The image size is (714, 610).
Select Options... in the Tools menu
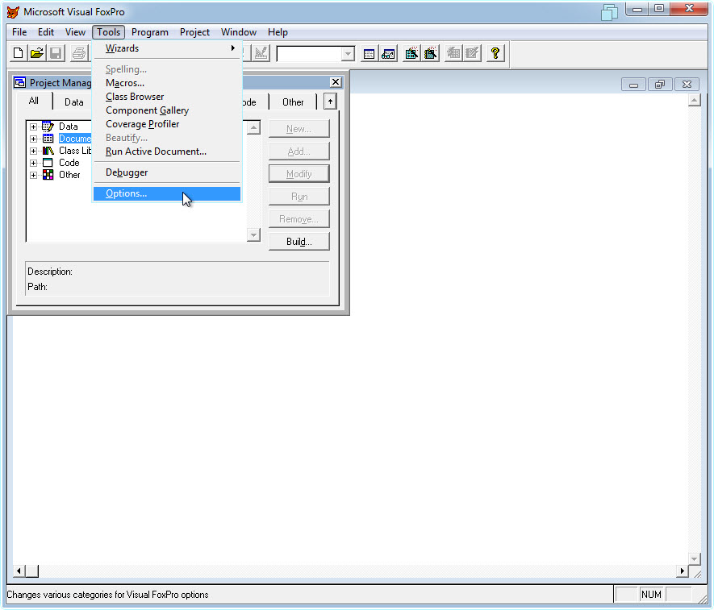[167, 193]
